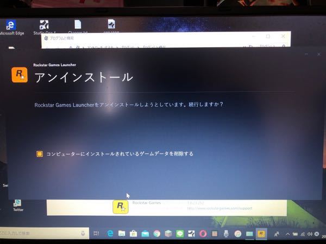Open the Microsoft Edge desktop shortcut

click(11, 28)
